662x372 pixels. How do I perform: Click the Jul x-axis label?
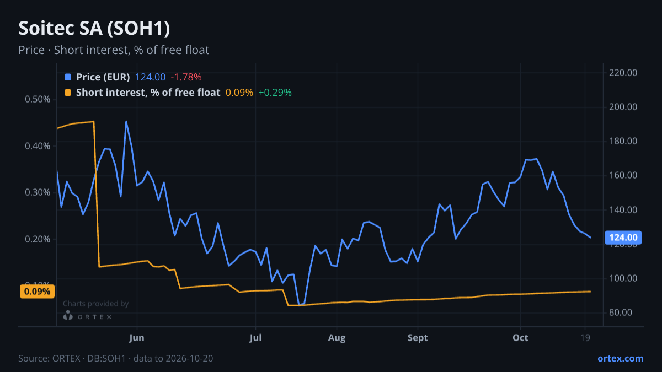pyautogui.click(x=255, y=338)
